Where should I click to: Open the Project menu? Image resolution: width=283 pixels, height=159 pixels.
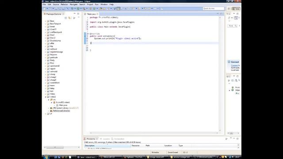(90, 4)
